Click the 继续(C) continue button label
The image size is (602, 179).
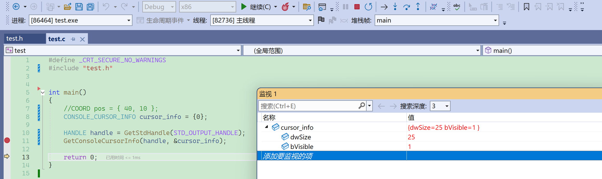coord(260,7)
